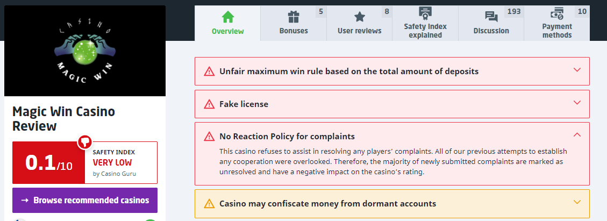Click the red thumbs-down badge

(84, 142)
